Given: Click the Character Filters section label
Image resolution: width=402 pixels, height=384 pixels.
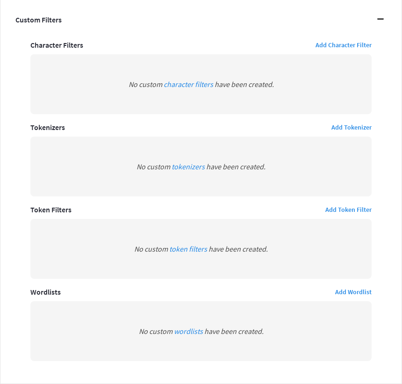Looking at the screenshot, I should coord(57,45).
